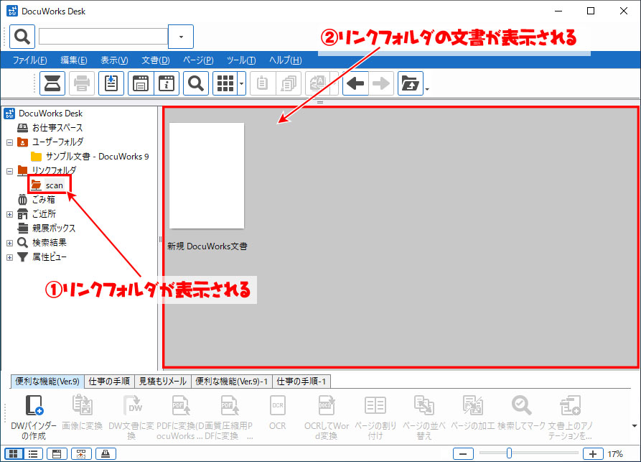Image resolution: width=641 pixels, height=462 pixels.
Task: Open the 文書(D) menu
Action: pyautogui.click(x=156, y=60)
